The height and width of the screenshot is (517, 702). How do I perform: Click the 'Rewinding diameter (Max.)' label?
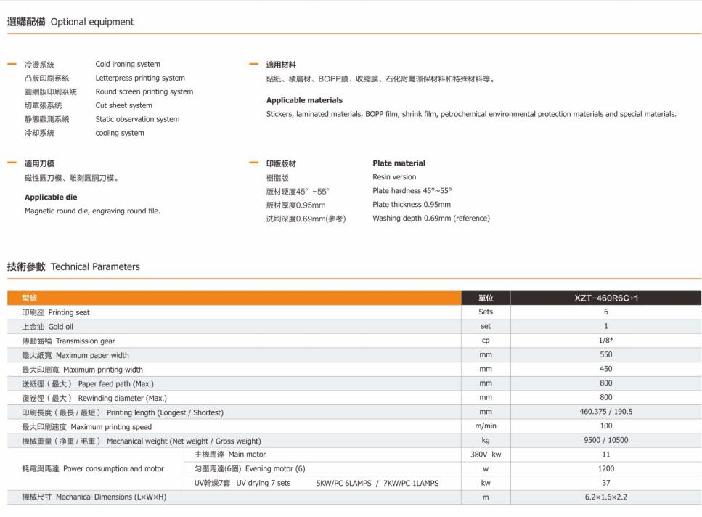tap(122, 399)
